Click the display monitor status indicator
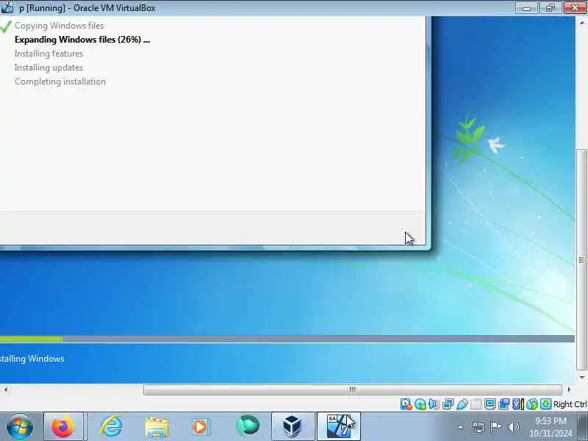The image size is (588, 441). (x=490, y=404)
